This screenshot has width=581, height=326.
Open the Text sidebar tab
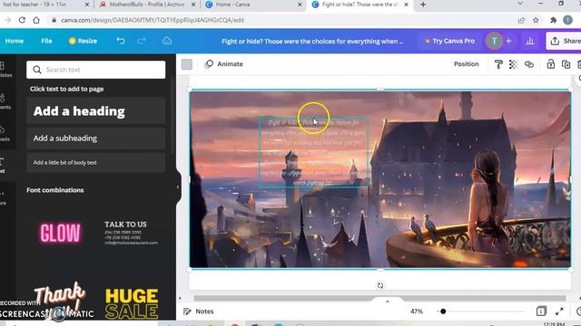tap(3, 165)
